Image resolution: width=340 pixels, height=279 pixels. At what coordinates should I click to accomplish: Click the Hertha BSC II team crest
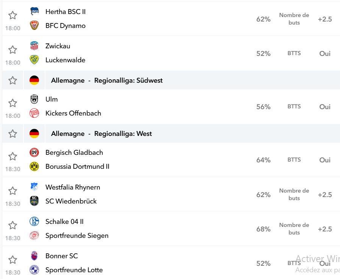34,11
